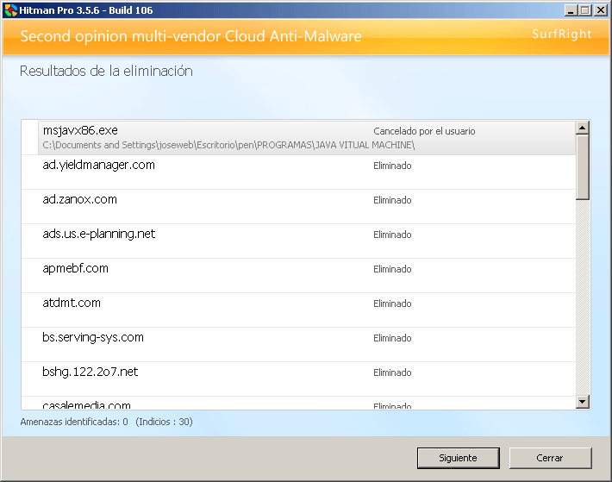The height and width of the screenshot is (482, 612).
Task: Minimize the Hitman Pro window
Action: point(571,10)
